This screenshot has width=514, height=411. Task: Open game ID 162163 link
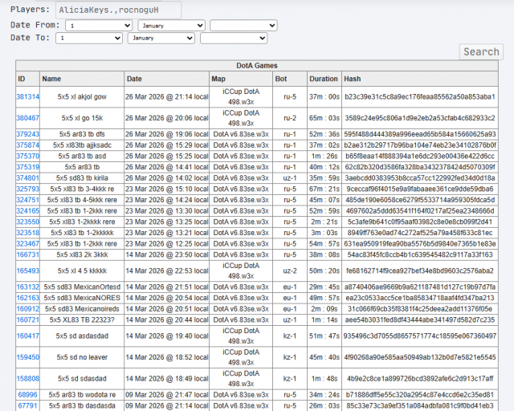(28, 298)
